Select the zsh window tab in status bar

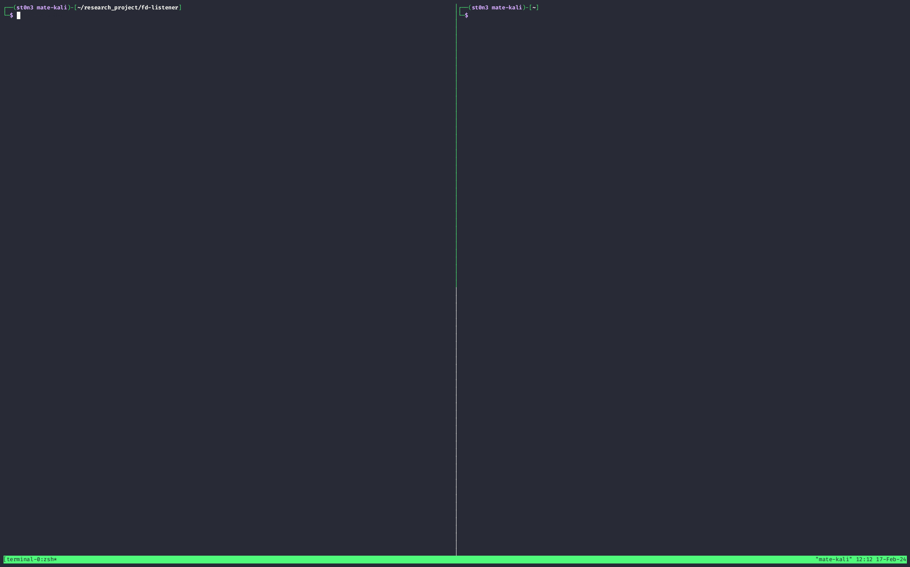[49, 559]
